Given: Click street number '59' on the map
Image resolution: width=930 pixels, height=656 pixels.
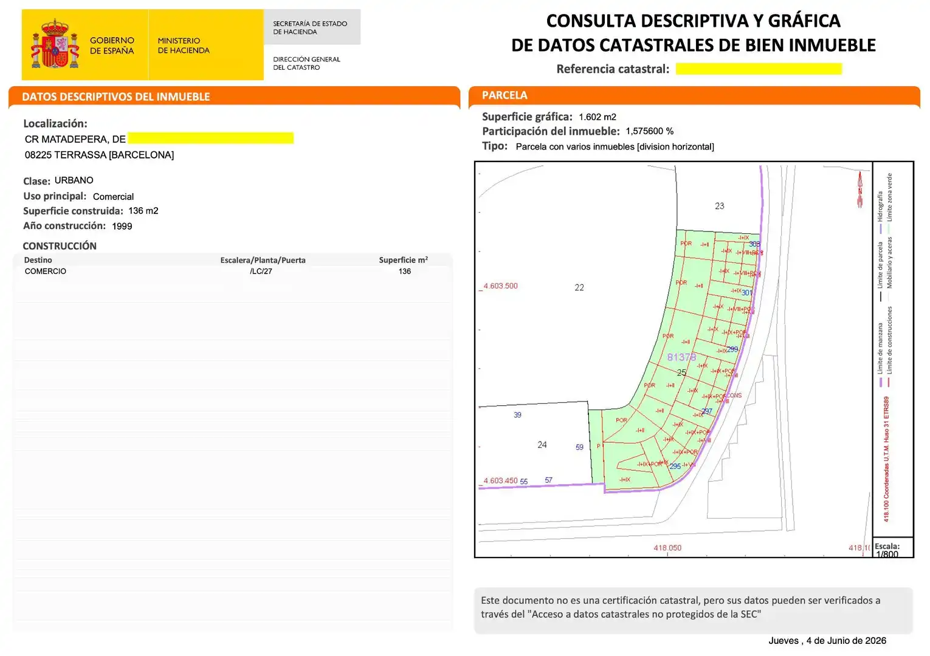Looking at the screenshot, I should (579, 448).
